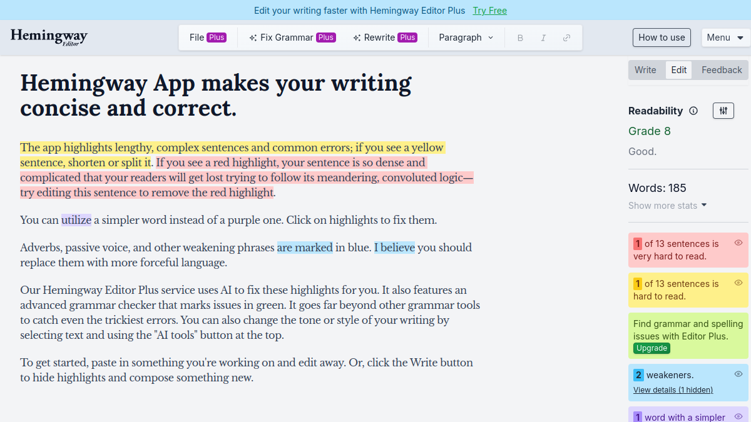This screenshot has height=422, width=751.
Task: Click the sparkle Rewrite button
Action: [x=385, y=38]
